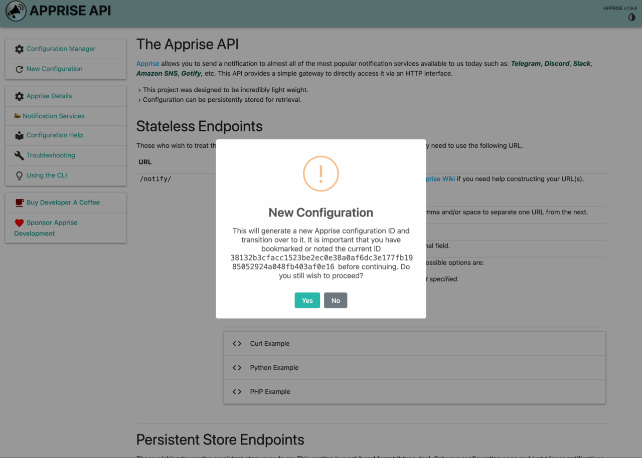Click the URL table column header

tap(145, 162)
